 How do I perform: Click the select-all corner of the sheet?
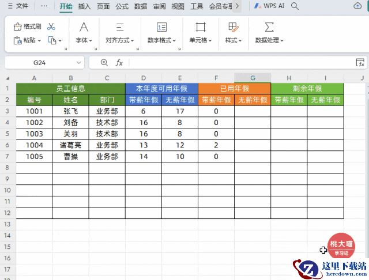[x=7, y=78]
